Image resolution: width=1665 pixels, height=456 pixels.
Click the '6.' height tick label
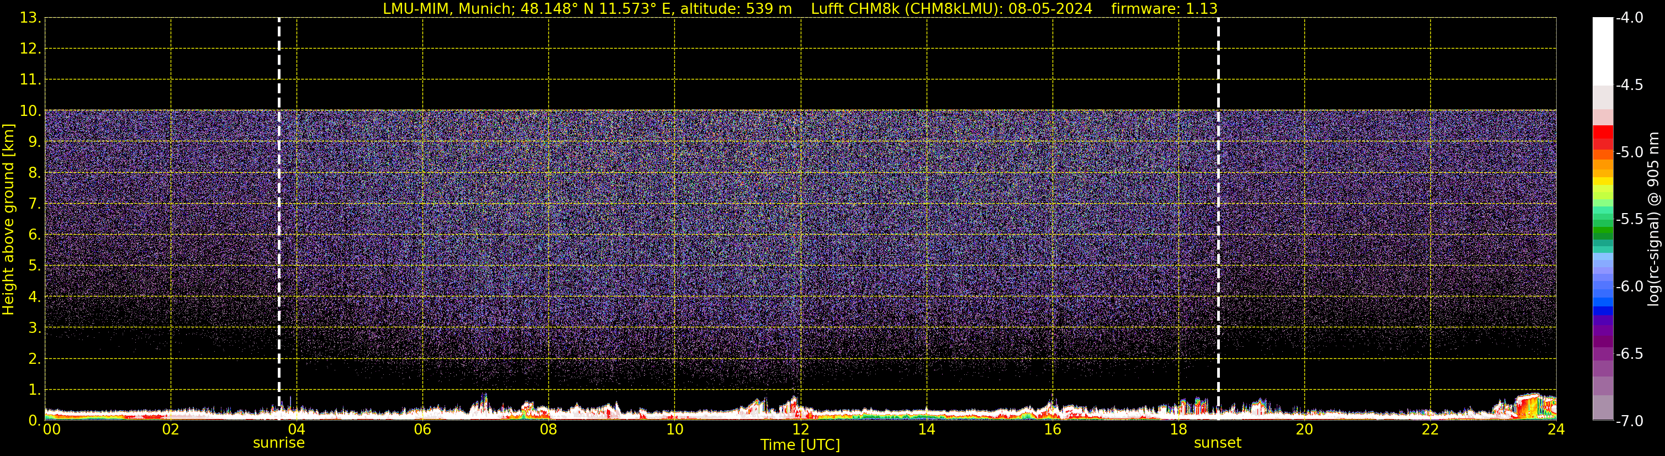pyautogui.click(x=34, y=235)
